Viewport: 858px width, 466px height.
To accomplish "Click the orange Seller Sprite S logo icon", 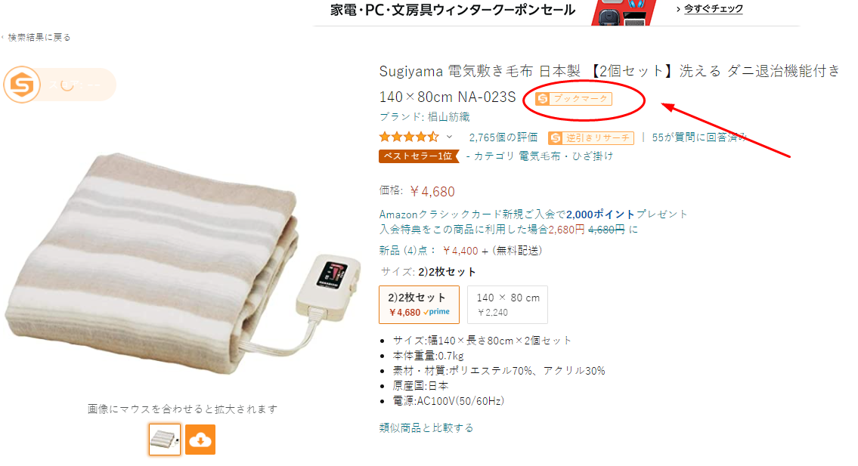I will pyautogui.click(x=22, y=85).
